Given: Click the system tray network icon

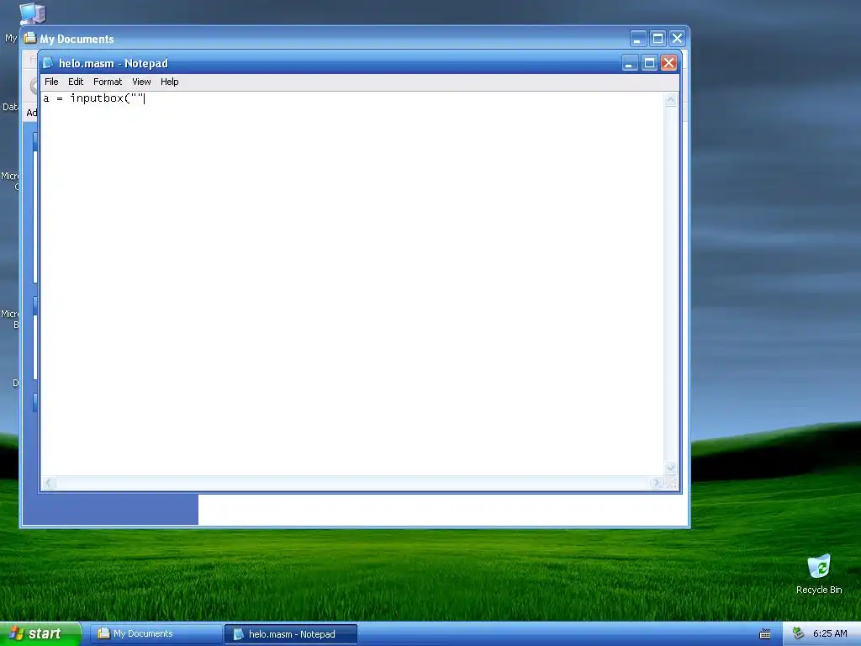Looking at the screenshot, I should 799,633.
